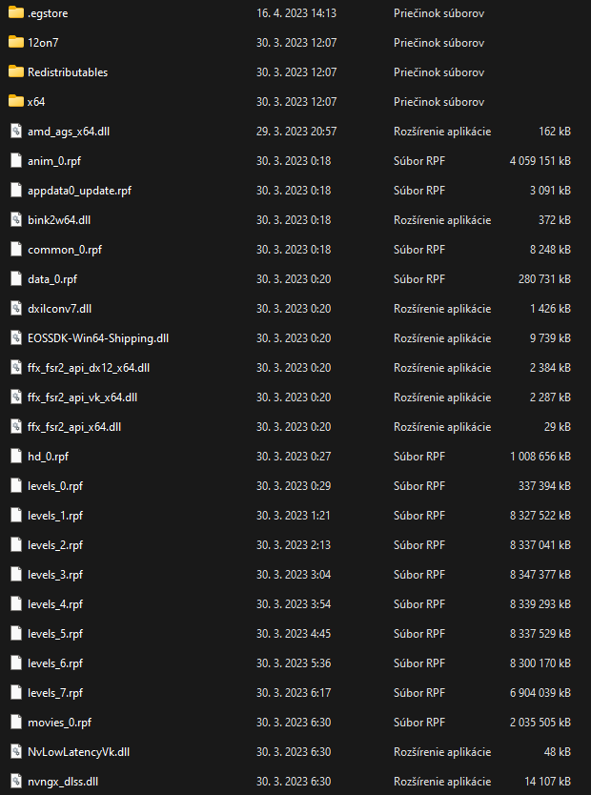Click the amd_ags_x64.dll file icon
591x795 pixels.
(x=16, y=131)
